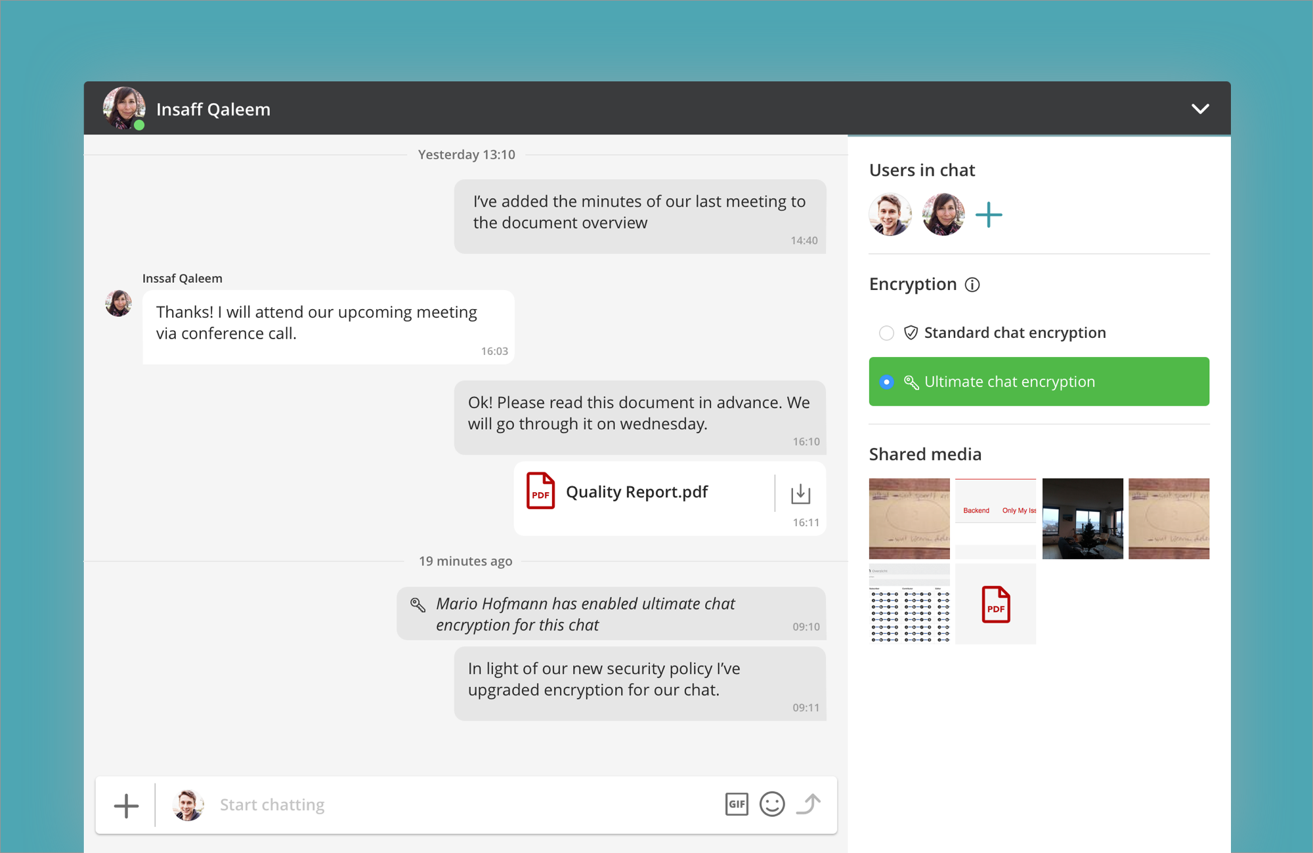
Task: Click Insaff Qaleem name in header
Action: 213,110
